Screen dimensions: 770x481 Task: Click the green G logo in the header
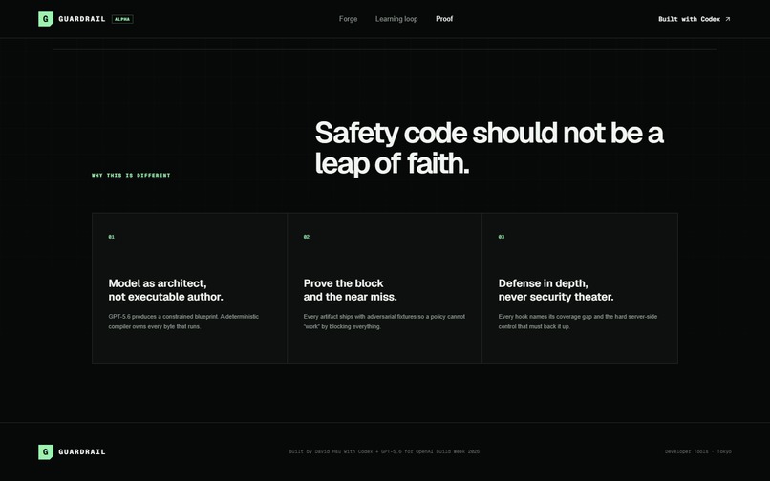coord(46,19)
